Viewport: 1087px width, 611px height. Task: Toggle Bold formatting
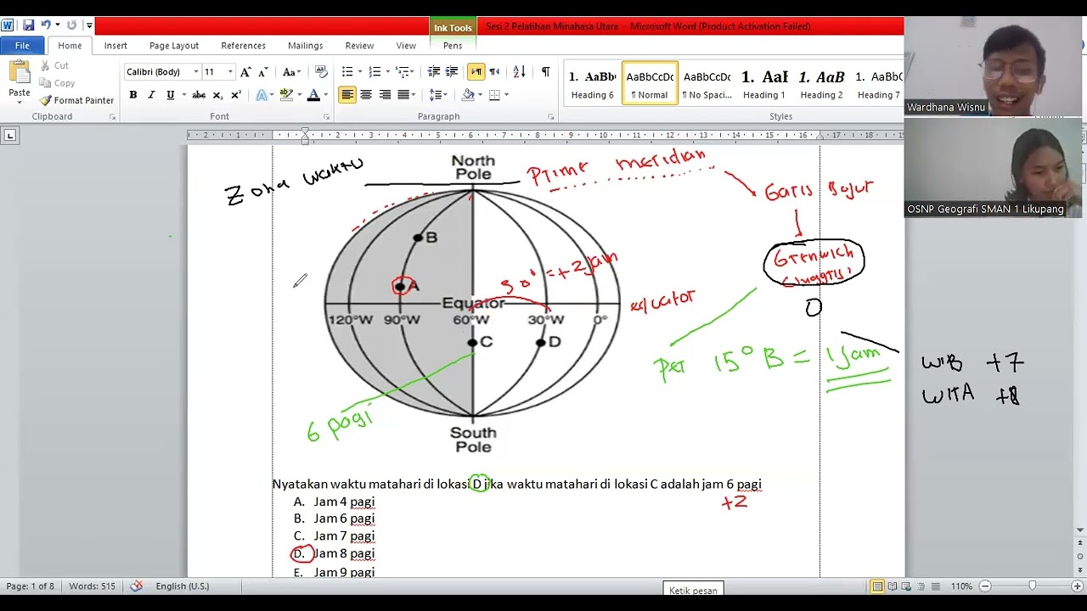coord(133,95)
